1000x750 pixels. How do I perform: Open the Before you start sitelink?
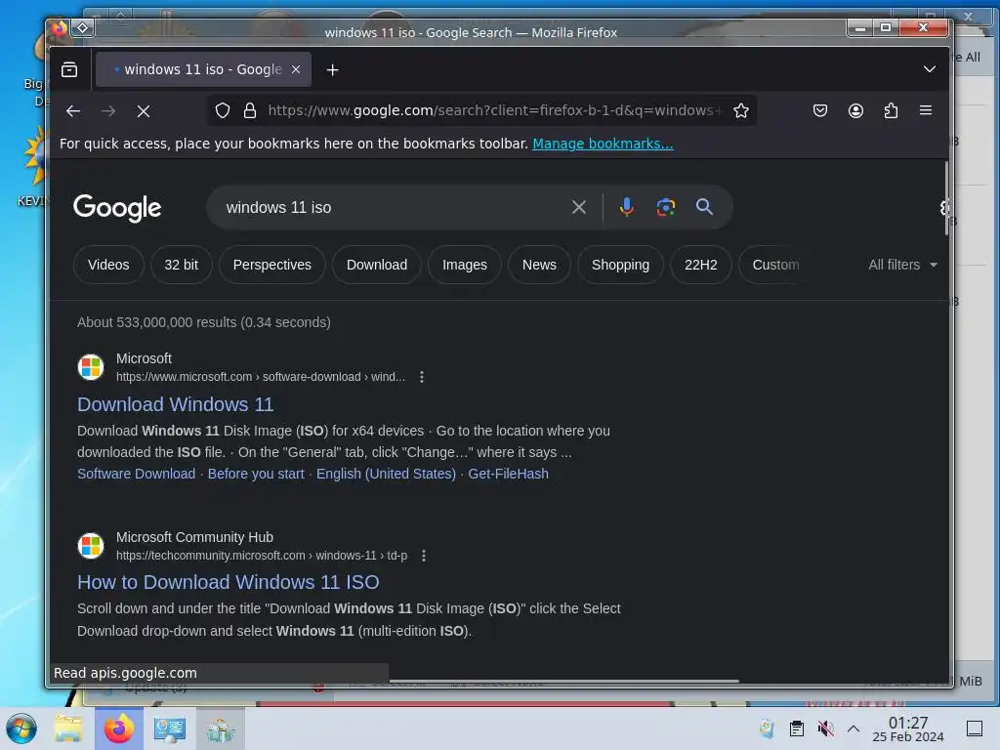click(256, 474)
